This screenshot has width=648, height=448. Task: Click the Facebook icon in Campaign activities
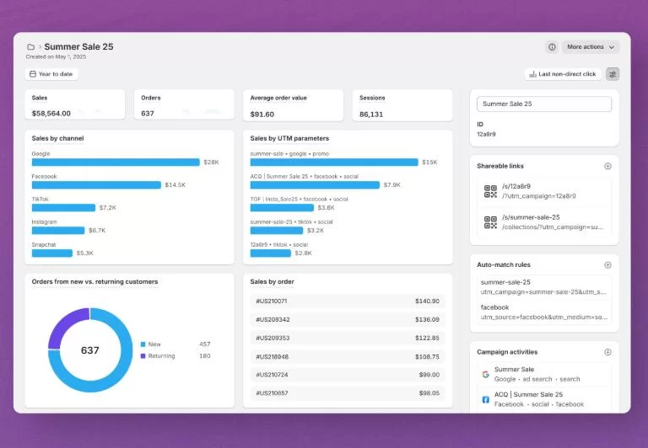486,399
